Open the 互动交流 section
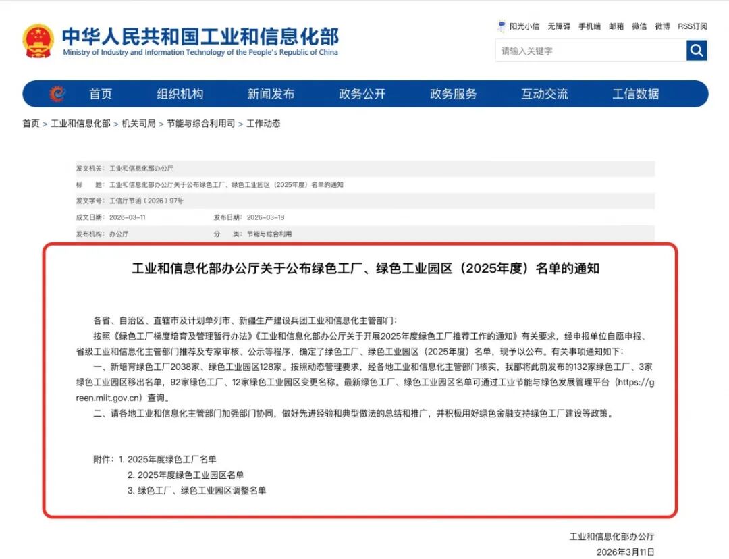The height and width of the screenshot is (559, 729). click(544, 93)
